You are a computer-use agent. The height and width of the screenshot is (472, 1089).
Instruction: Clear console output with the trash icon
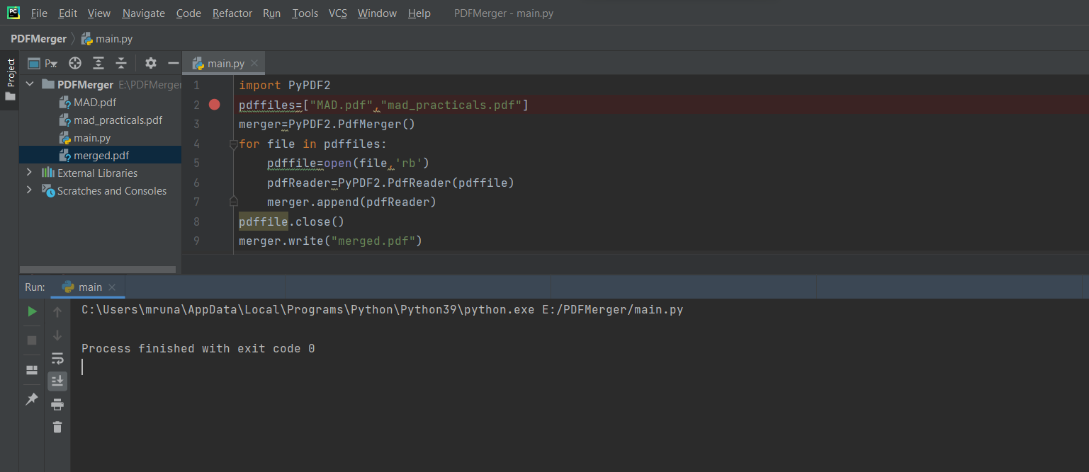pos(57,427)
